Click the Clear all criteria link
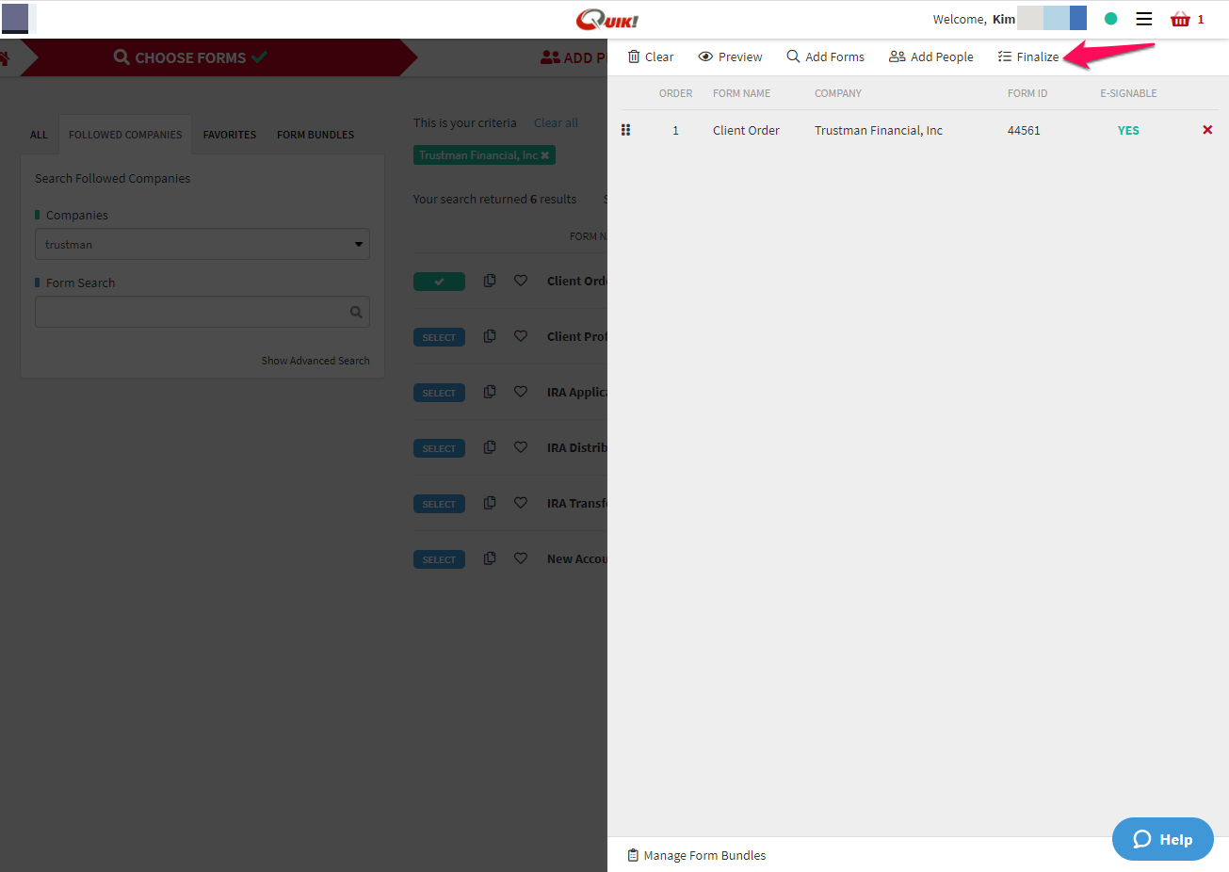 tap(556, 122)
